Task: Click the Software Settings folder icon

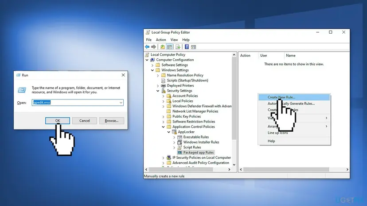Action: tap(158, 65)
